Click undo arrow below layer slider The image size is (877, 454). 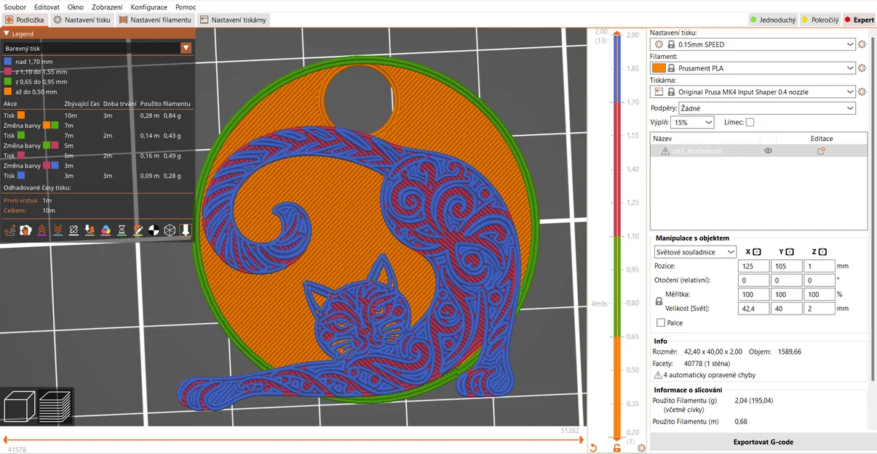pyautogui.click(x=593, y=448)
